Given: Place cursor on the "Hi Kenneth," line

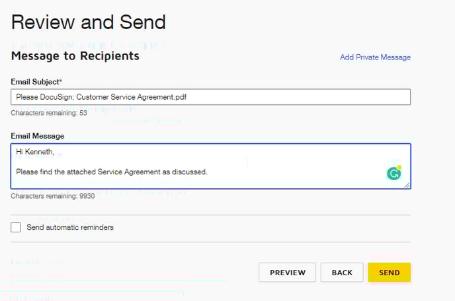Looking at the screenshot, I should pos(35,152).
